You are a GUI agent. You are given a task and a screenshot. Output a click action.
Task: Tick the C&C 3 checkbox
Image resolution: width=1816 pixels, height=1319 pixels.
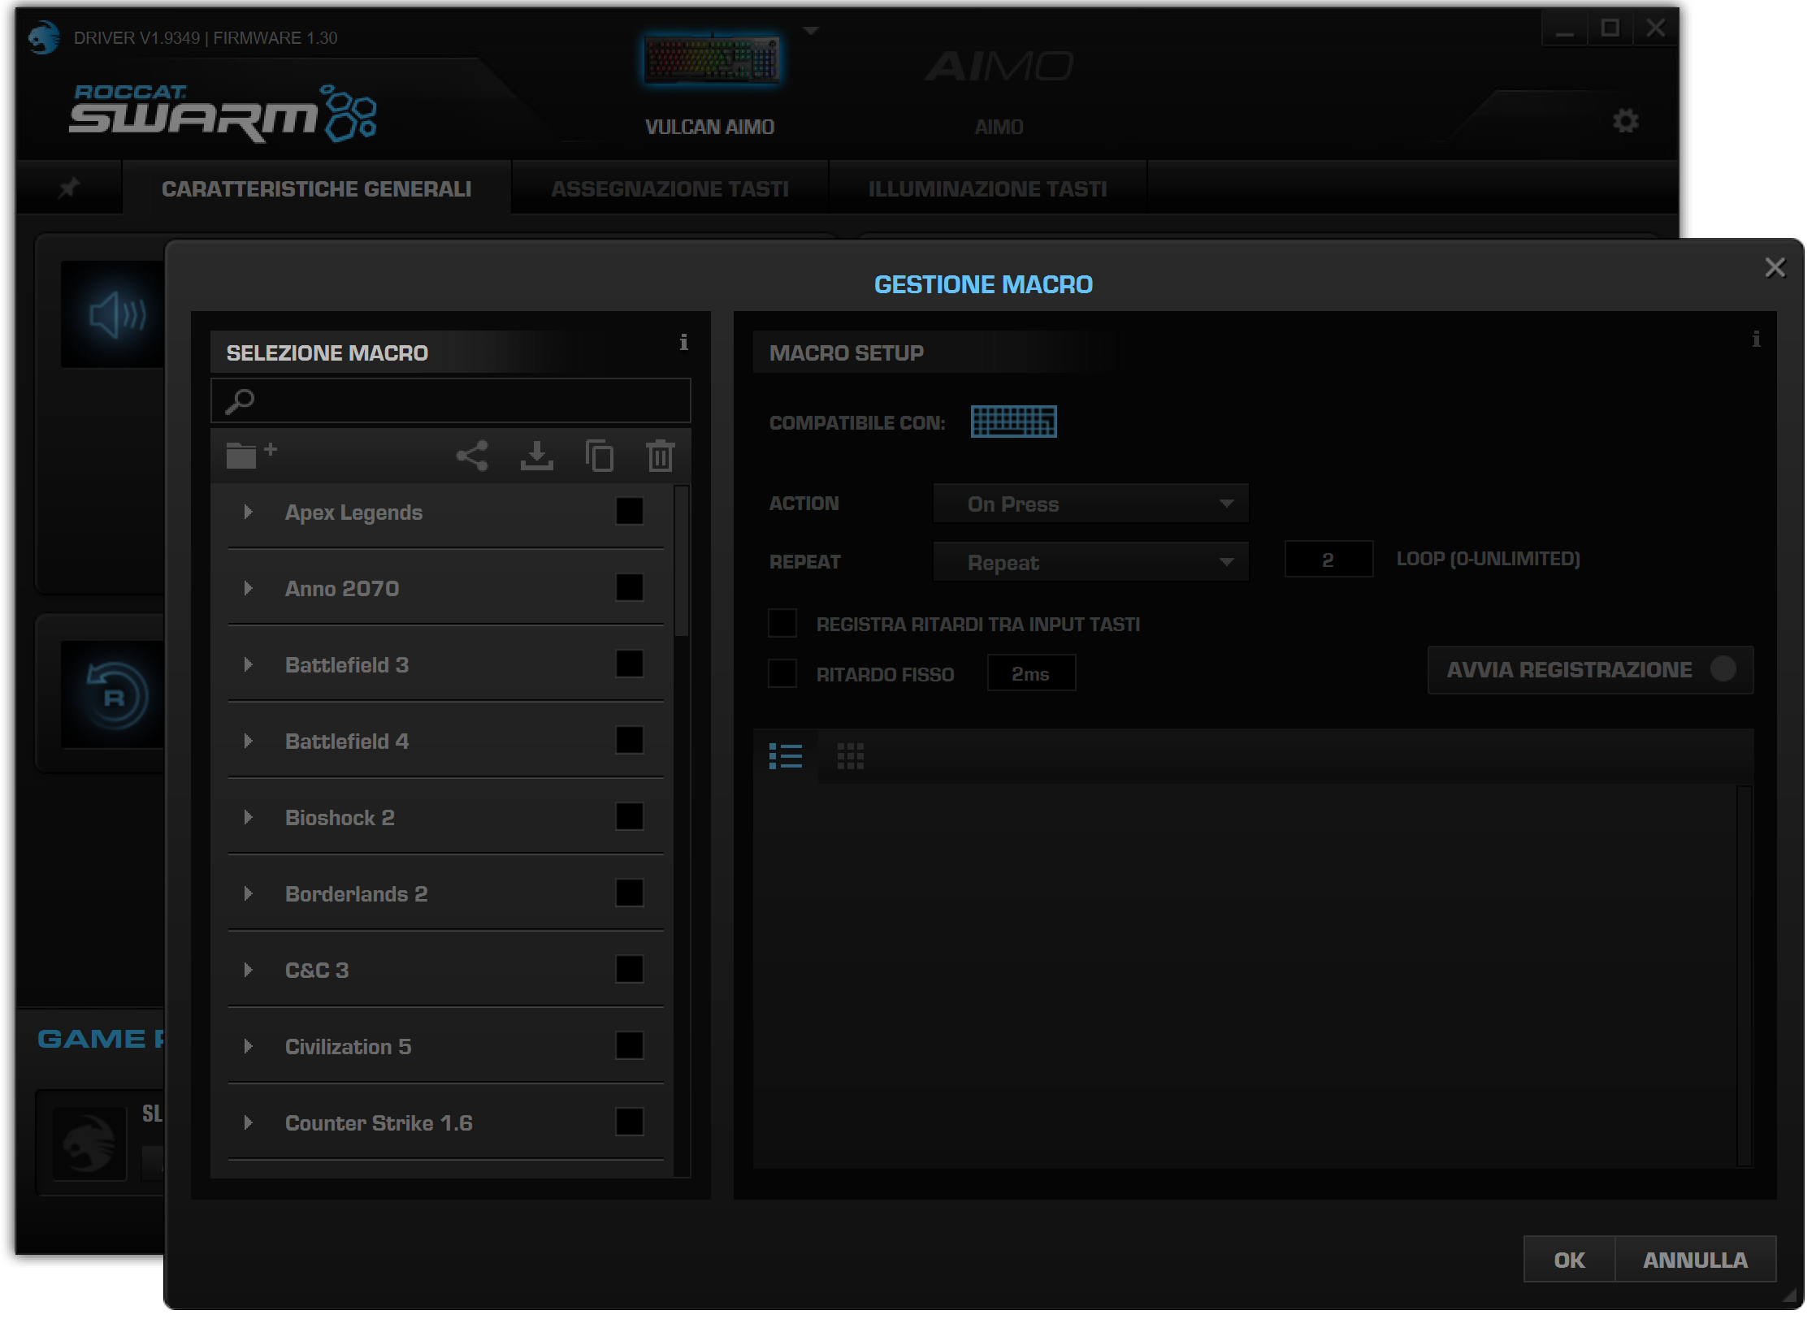630,970
